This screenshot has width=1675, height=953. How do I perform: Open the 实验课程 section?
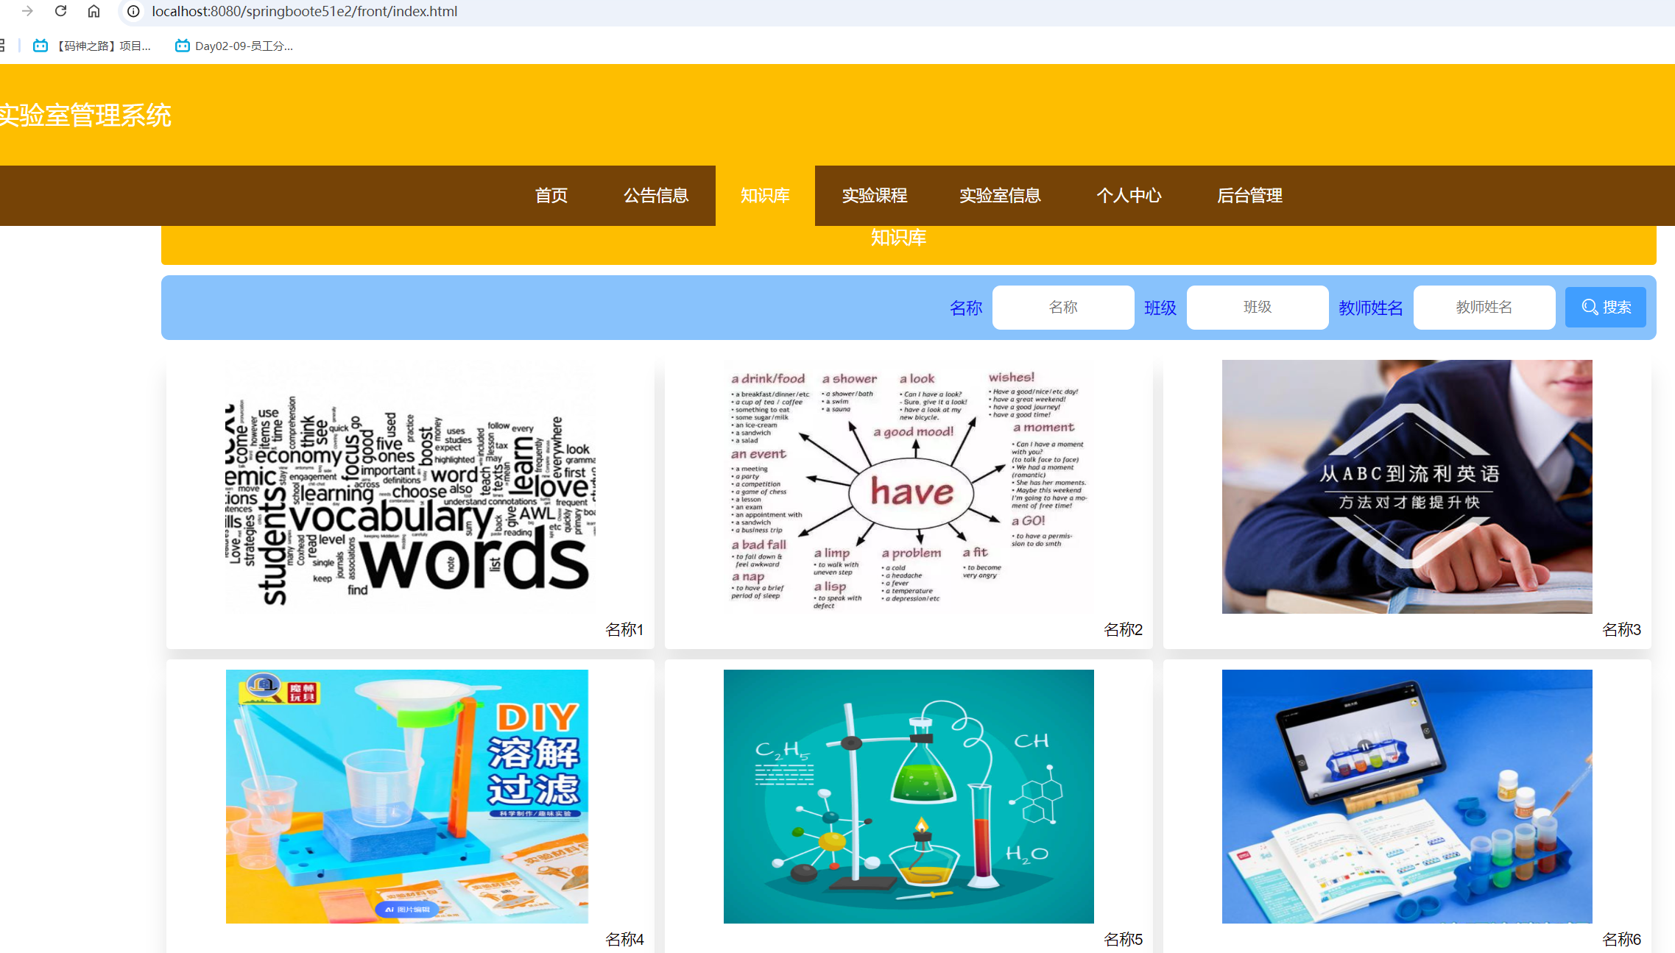[x=874, y=196]
